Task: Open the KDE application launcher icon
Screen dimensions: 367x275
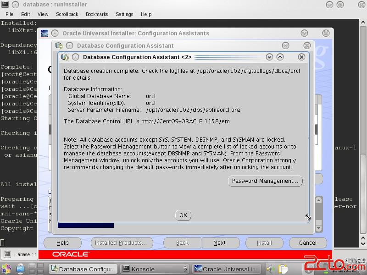Action: [6, 269]
